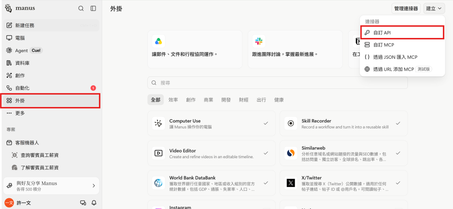Open 資料庫 in the sidebar
453x209 pixels.
51,63
